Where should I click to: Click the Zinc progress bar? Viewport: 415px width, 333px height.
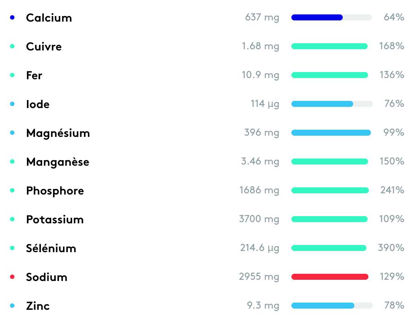[332, 306]
